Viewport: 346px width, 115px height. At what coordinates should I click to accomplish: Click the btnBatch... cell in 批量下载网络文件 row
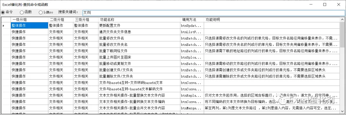point(192,51)
